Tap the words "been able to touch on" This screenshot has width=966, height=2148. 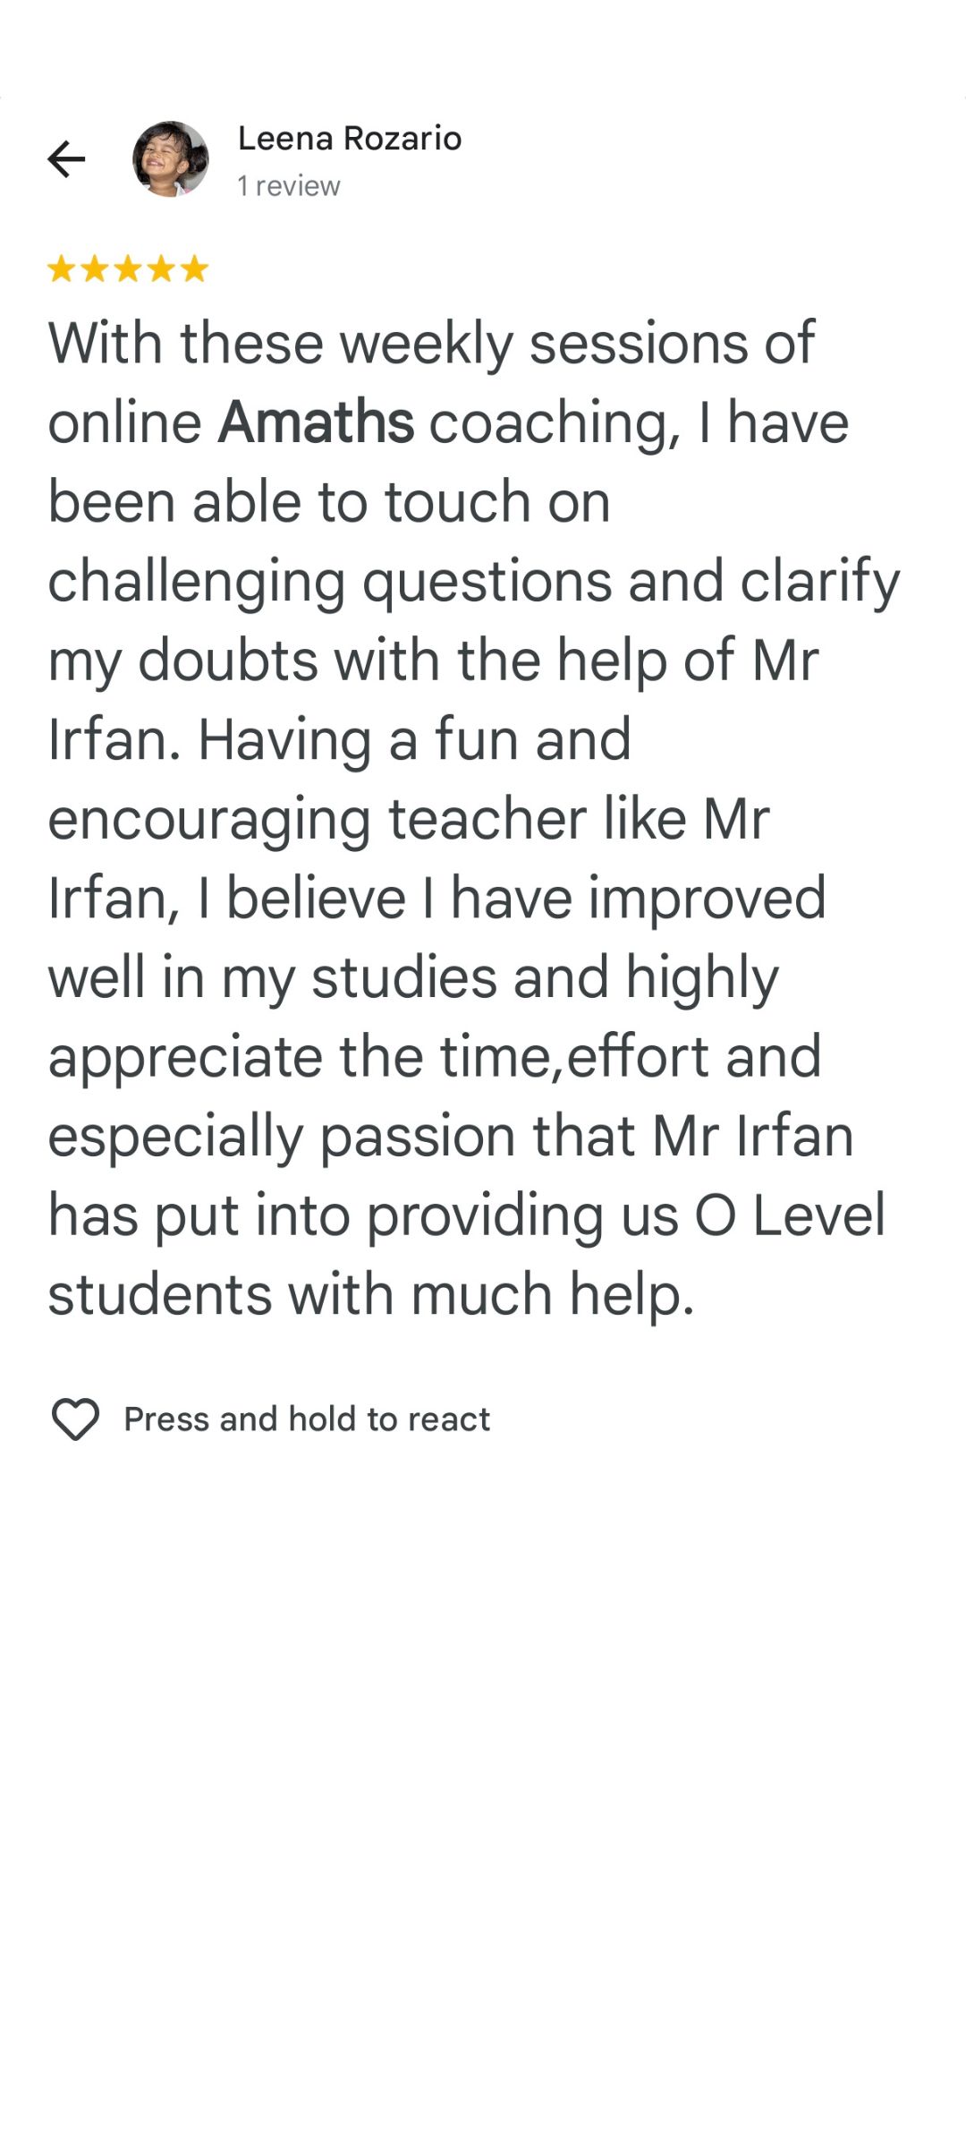(329, 502)
